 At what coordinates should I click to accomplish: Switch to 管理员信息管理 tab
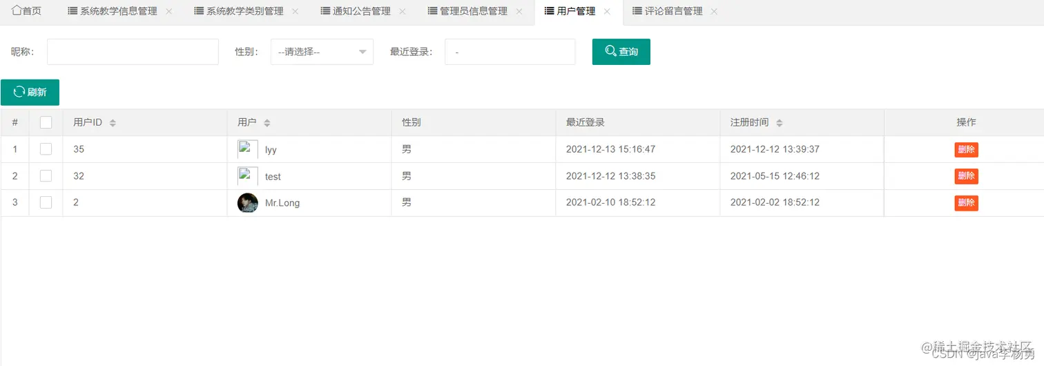coord(468,11)
